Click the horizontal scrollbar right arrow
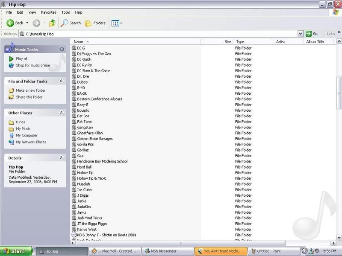 (x=333, y=243)
